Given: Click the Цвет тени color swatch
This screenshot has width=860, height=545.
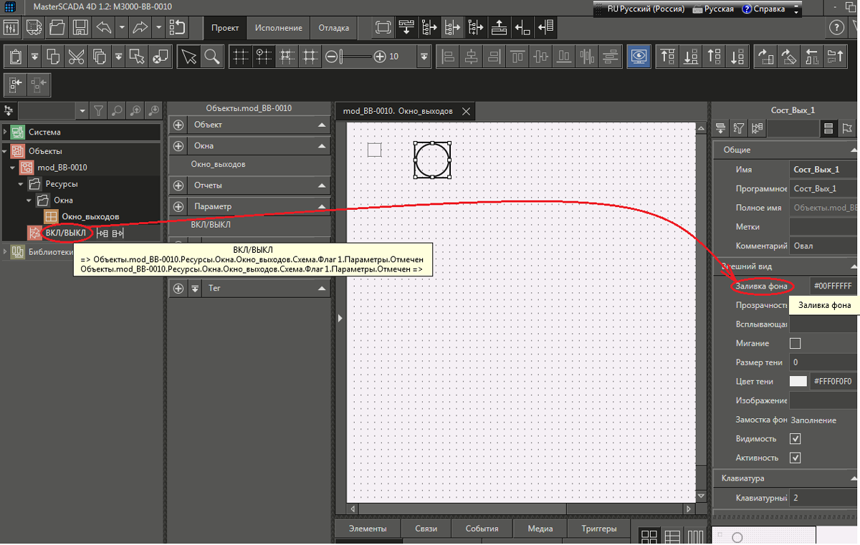Looking at the screenshot, I should (x=798, y=382).
